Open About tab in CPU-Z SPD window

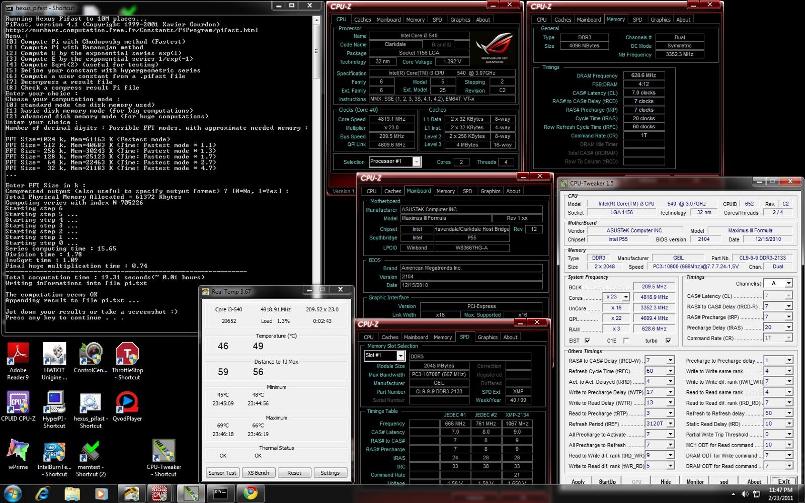click(510, 338)
